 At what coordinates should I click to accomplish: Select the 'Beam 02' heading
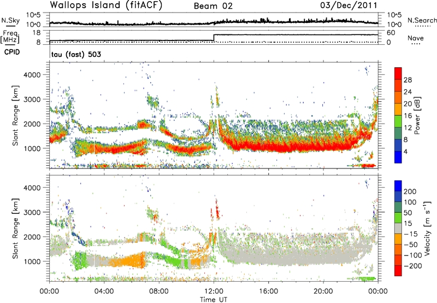coord(213,6)
